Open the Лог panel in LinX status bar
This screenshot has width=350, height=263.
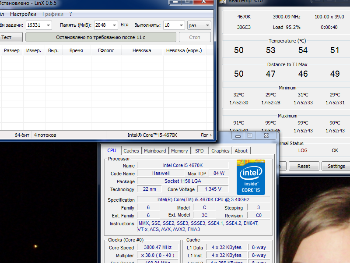206,135
